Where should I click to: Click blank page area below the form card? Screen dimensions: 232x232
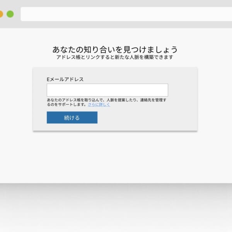(116, 159)
